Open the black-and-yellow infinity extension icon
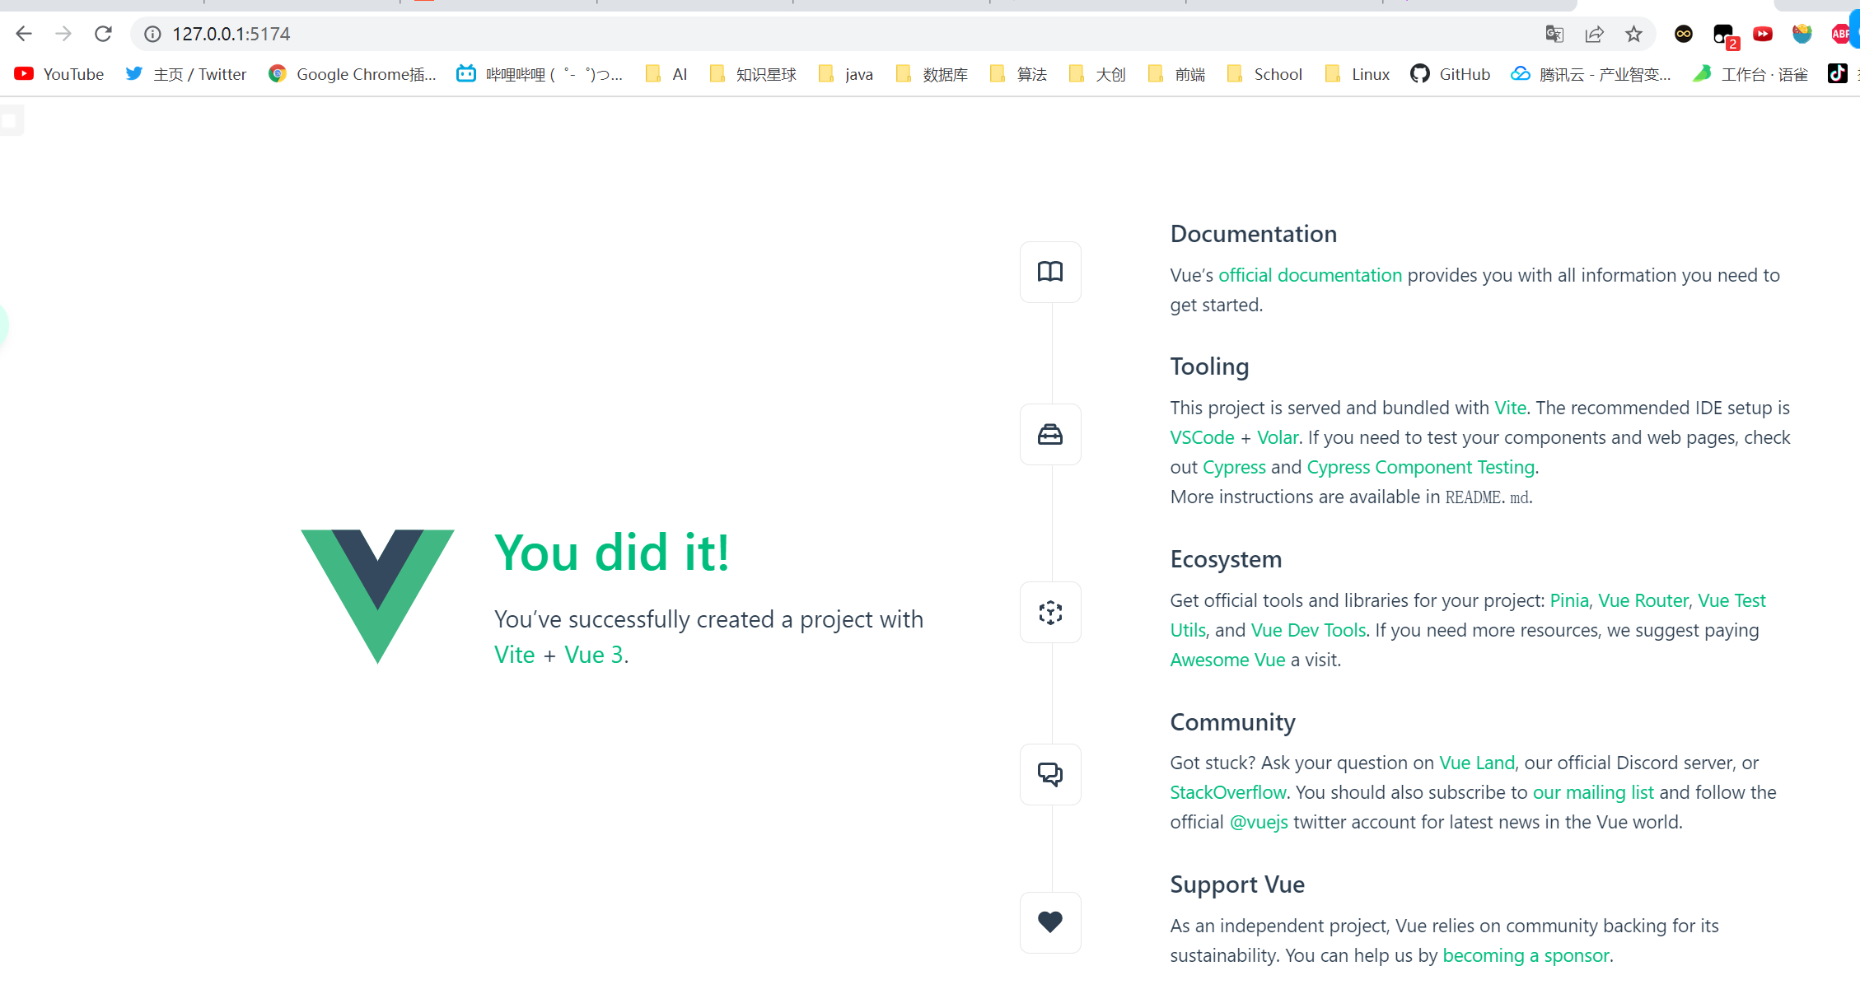Viewport: 1860px width, 994px height. click(x=1684, y=34)
